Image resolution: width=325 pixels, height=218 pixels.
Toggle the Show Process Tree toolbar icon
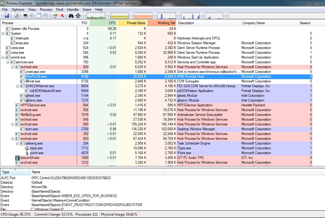tap(32, 16)
